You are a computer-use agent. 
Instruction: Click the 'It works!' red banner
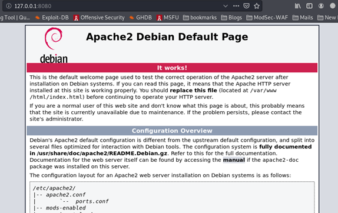[x=172, y=68]
